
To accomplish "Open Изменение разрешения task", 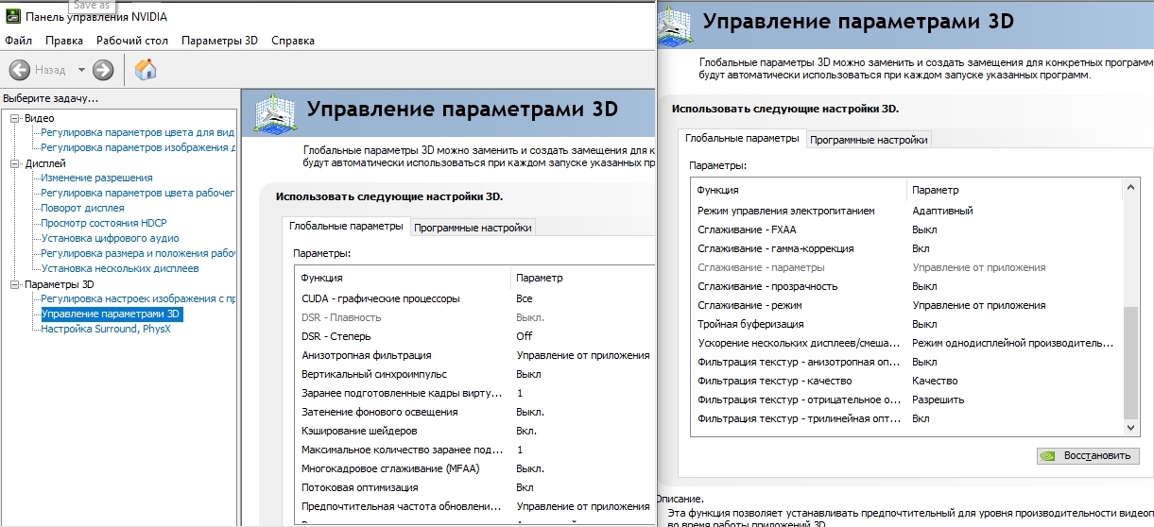I will click(96, 178).
